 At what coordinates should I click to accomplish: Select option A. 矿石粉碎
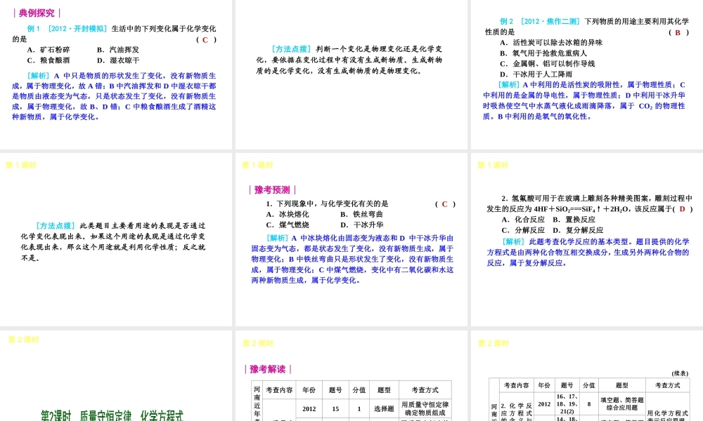[x=49, y=50]
